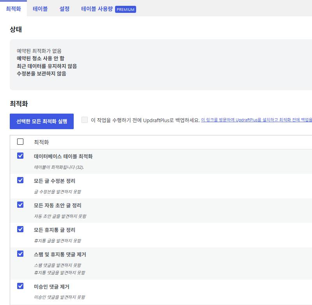This screenshot has width=312, height=305.
Task: Click the 스팸 및 휴지통 댓글 제거 label
Action: (60, 254)
